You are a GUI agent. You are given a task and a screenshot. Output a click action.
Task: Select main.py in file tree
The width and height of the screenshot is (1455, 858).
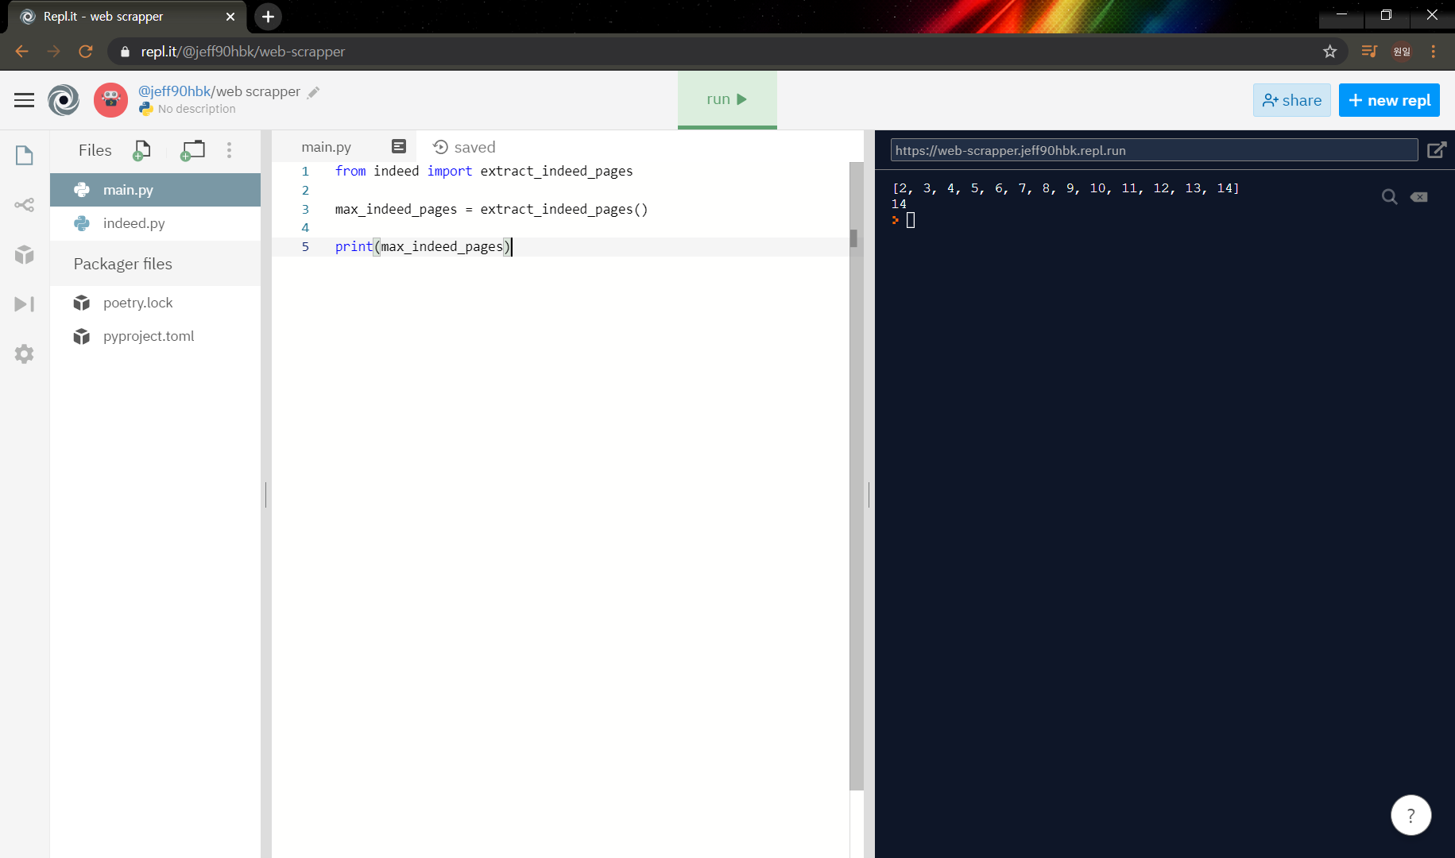[x=155, y=190]
